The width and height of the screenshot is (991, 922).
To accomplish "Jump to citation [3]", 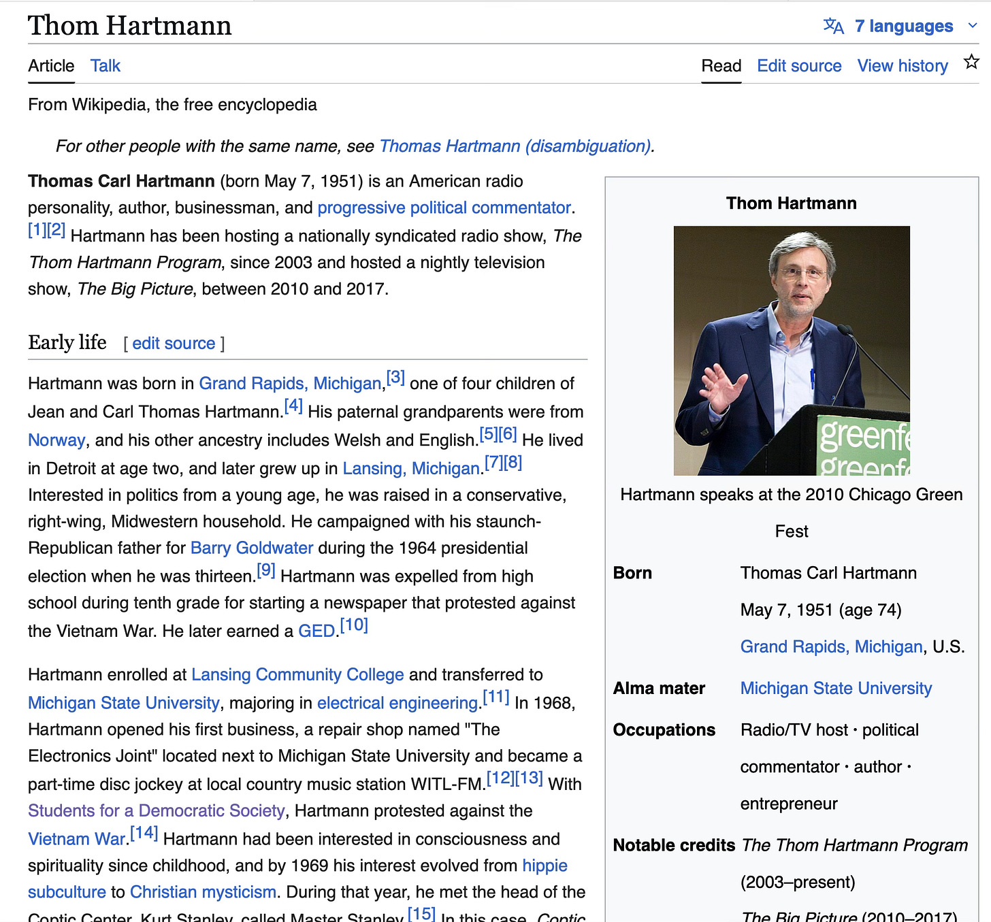I will click(x=395, y=378).
